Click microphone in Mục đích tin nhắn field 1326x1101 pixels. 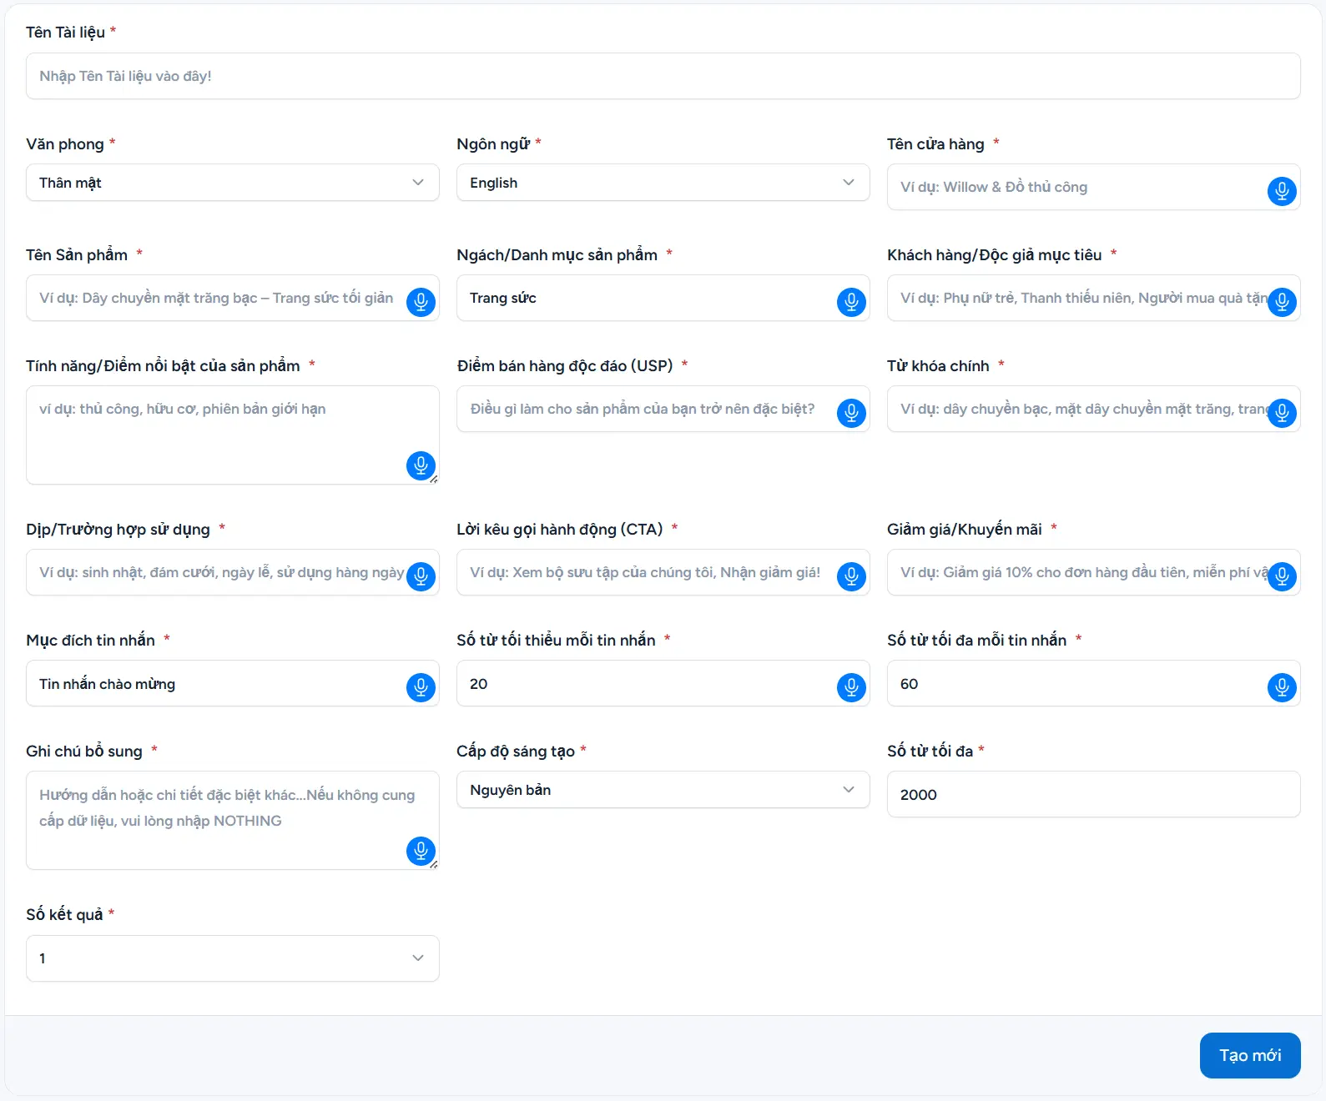pyautogui.click(x=421, y=687)
